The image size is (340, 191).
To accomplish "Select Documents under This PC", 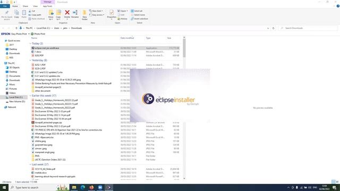I will (x=14, y=76).
